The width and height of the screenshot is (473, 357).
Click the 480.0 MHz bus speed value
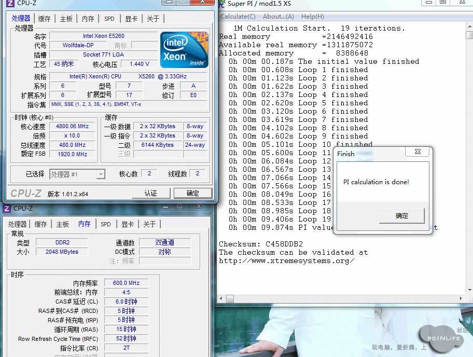pyautogui.click(x=73, y=145)
